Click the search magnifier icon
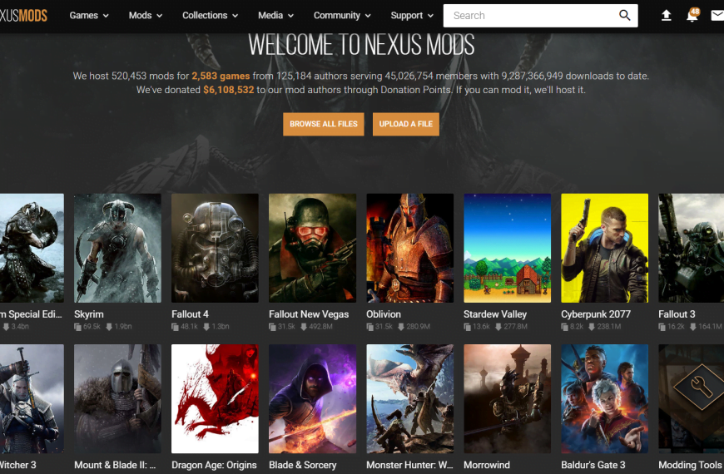 (x=624, y=15)
